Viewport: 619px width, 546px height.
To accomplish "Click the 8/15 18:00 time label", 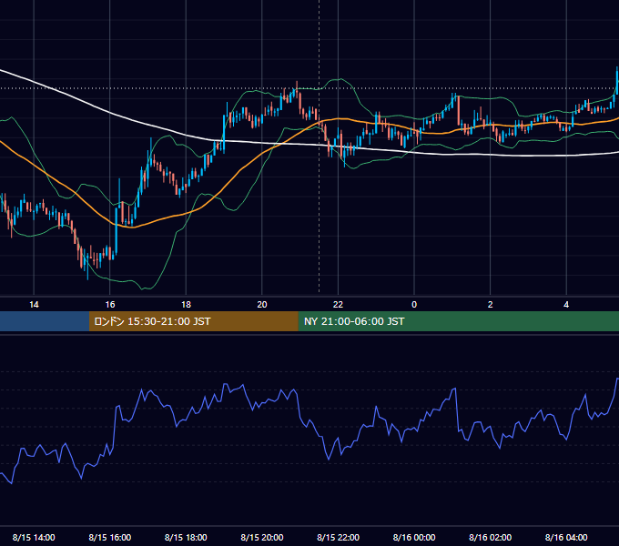I will [x=186, y=537].
